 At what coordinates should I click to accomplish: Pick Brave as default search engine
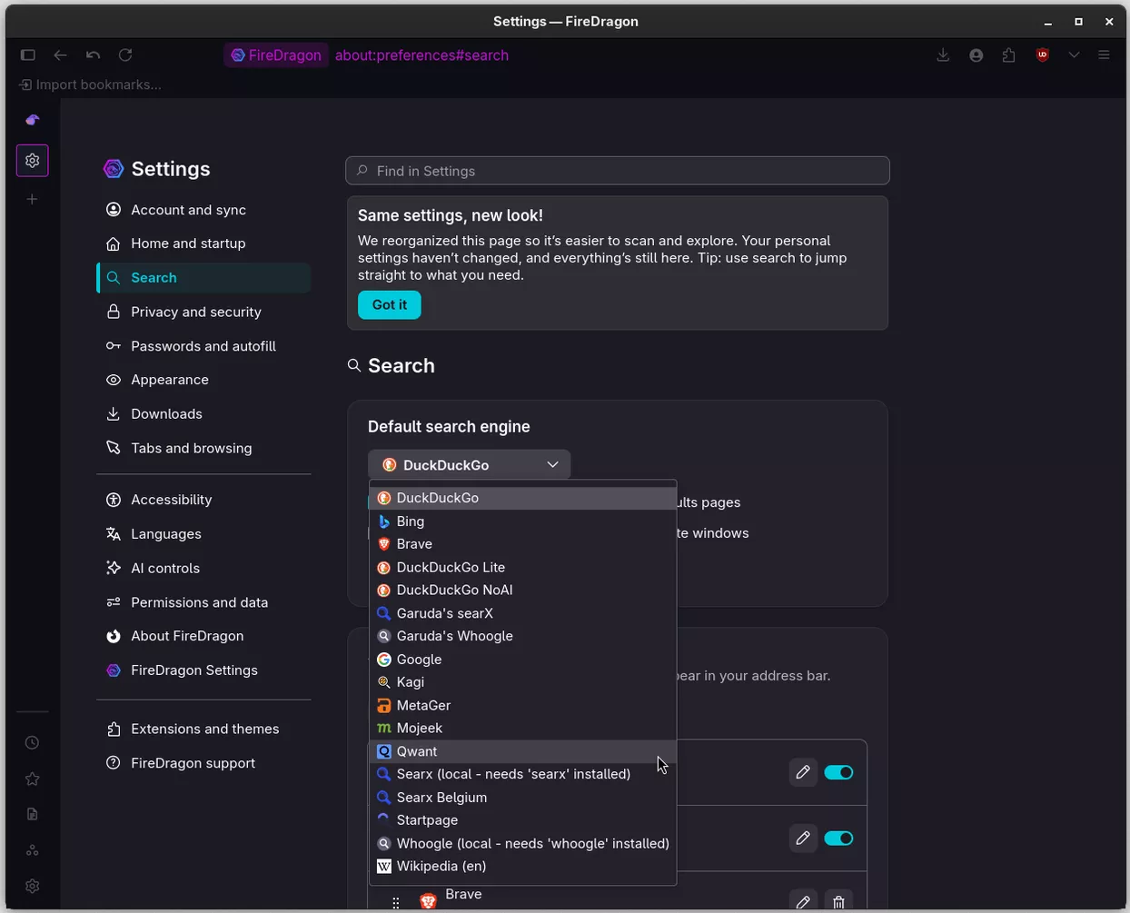point(522,544)
